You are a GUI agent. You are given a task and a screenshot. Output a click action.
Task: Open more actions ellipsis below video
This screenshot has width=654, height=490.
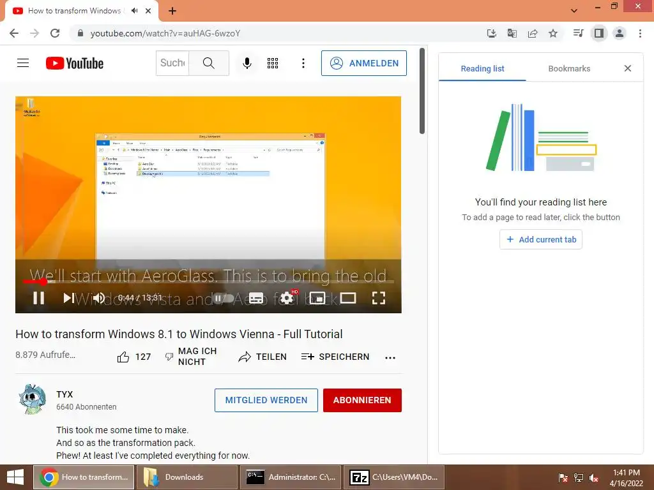[x=390, y=357]
